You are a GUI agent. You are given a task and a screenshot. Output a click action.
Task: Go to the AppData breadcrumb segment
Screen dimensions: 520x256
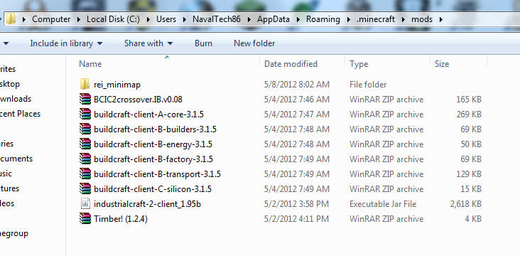pos(273,19)
